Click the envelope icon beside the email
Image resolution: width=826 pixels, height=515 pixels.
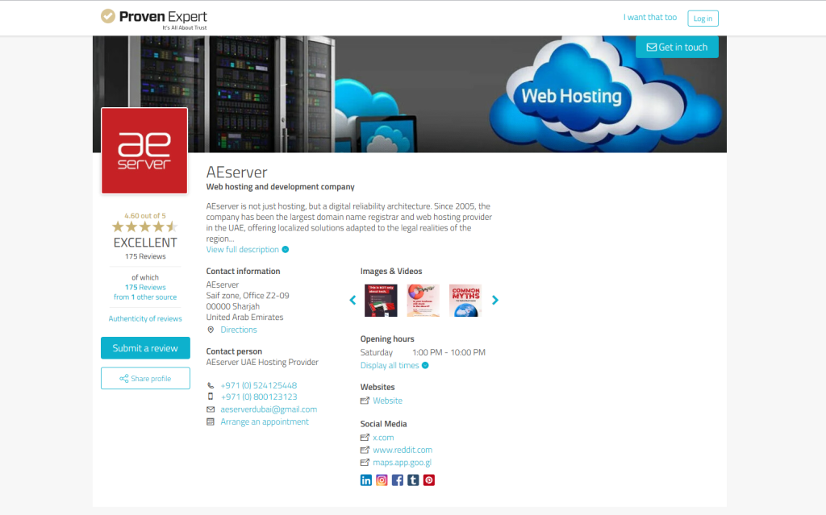point(211,409)
